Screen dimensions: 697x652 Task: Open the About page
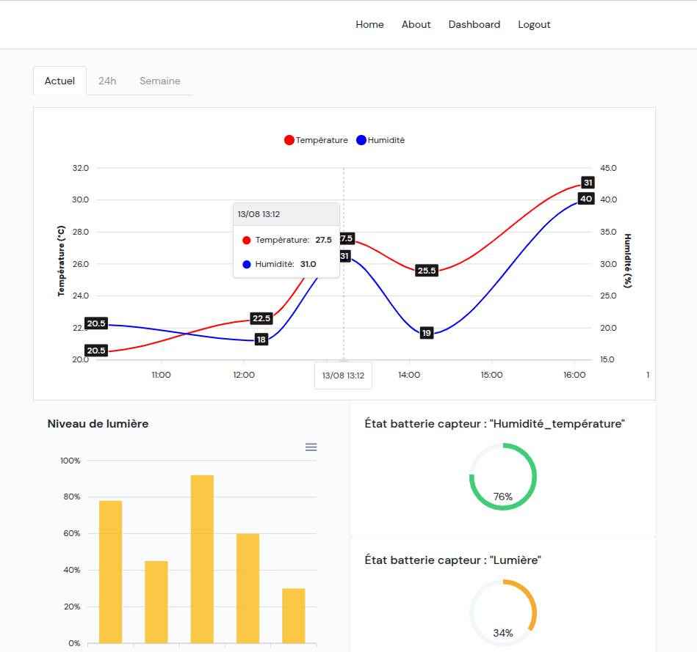tap(416, 24)
